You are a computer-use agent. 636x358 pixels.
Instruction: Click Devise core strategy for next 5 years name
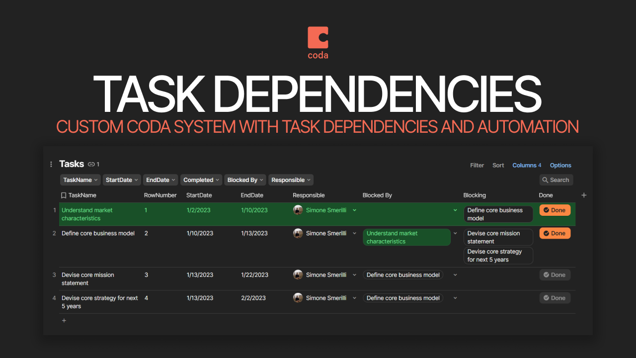click(100, 302)
